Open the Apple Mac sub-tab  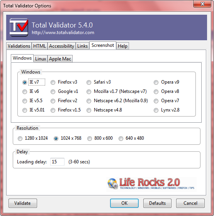[x=60, y=59]
